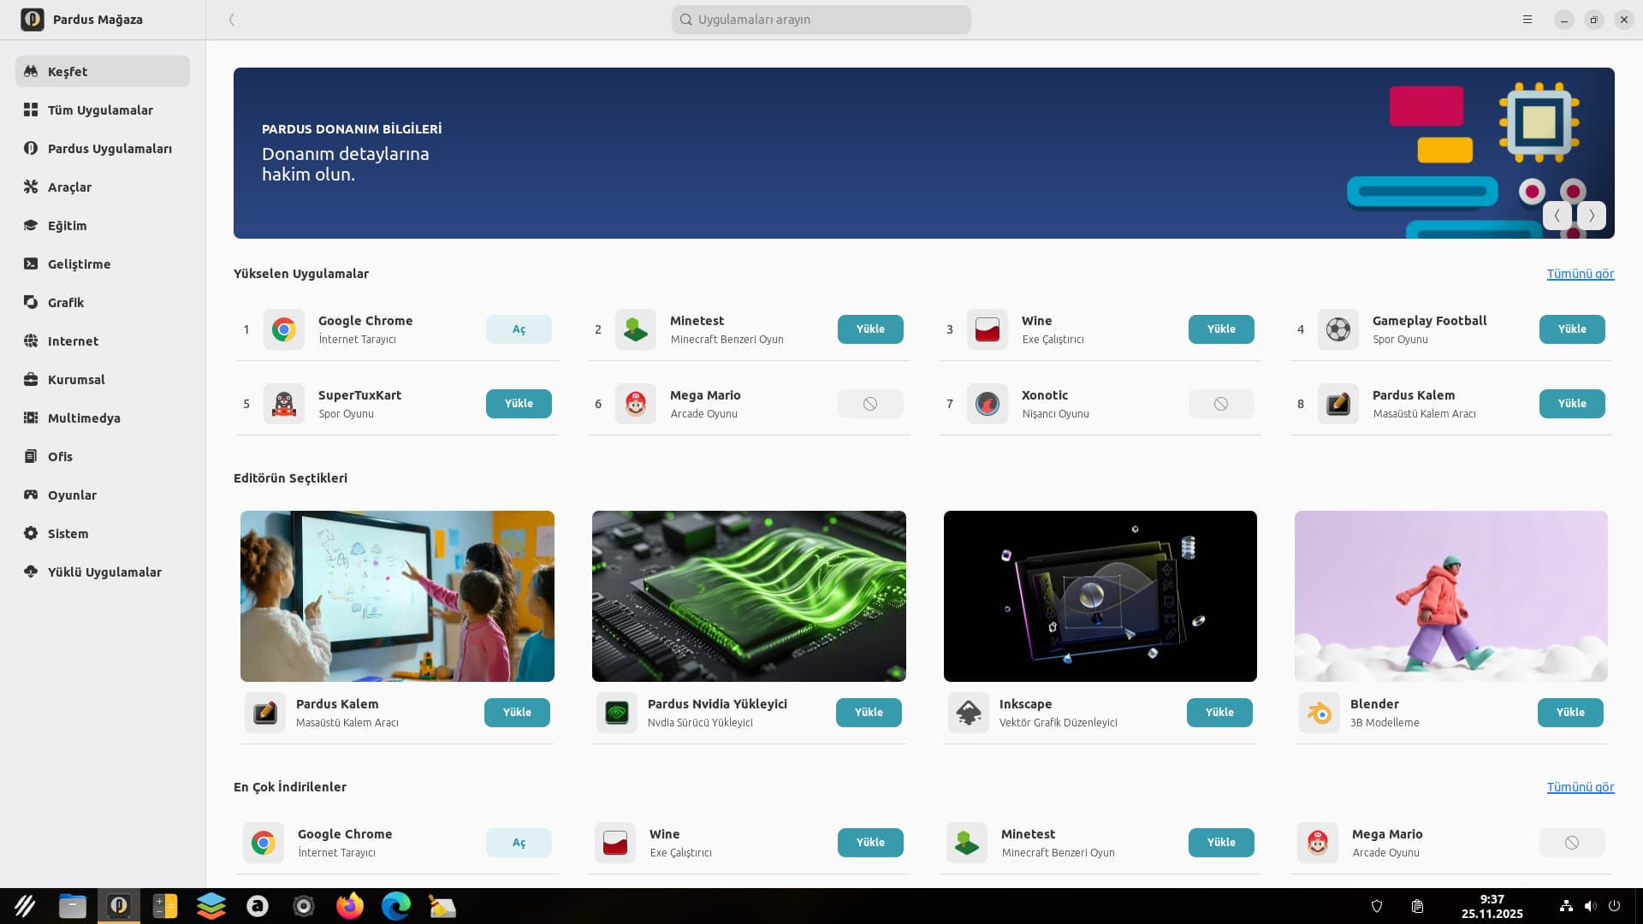Click the Pardus Nvidia Yükleyici icon

[x=616, y=713]
